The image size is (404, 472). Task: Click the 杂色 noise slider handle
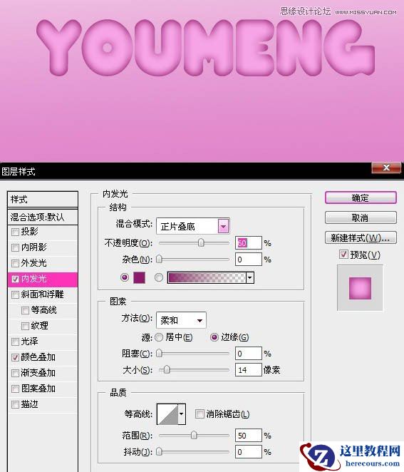(159, 260)
